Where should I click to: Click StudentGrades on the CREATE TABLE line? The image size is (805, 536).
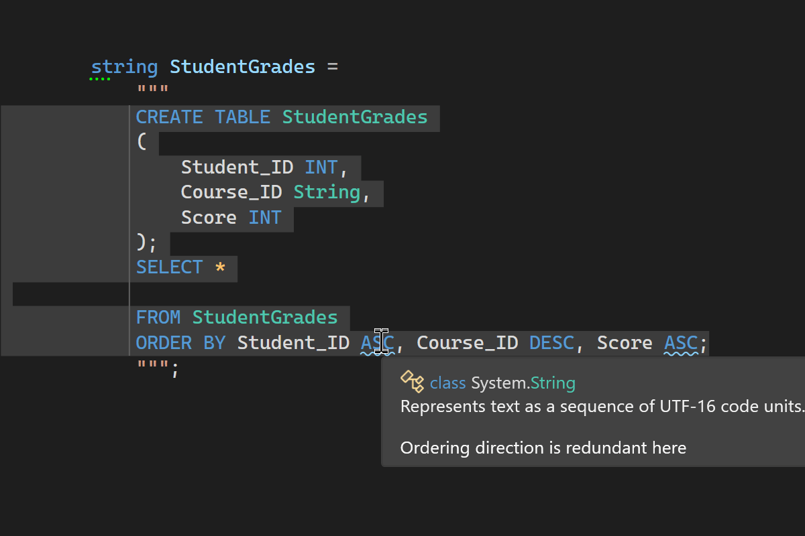pos(355,117)
